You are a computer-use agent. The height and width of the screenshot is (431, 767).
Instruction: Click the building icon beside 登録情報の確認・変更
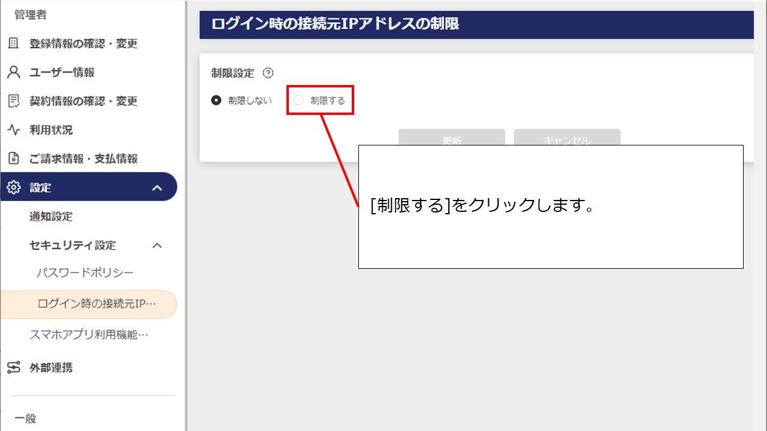13,44
